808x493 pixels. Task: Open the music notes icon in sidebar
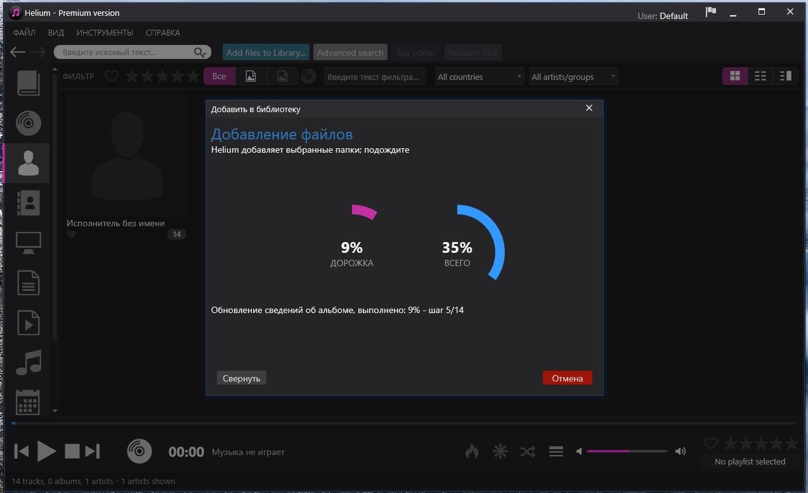coord(29,362)
